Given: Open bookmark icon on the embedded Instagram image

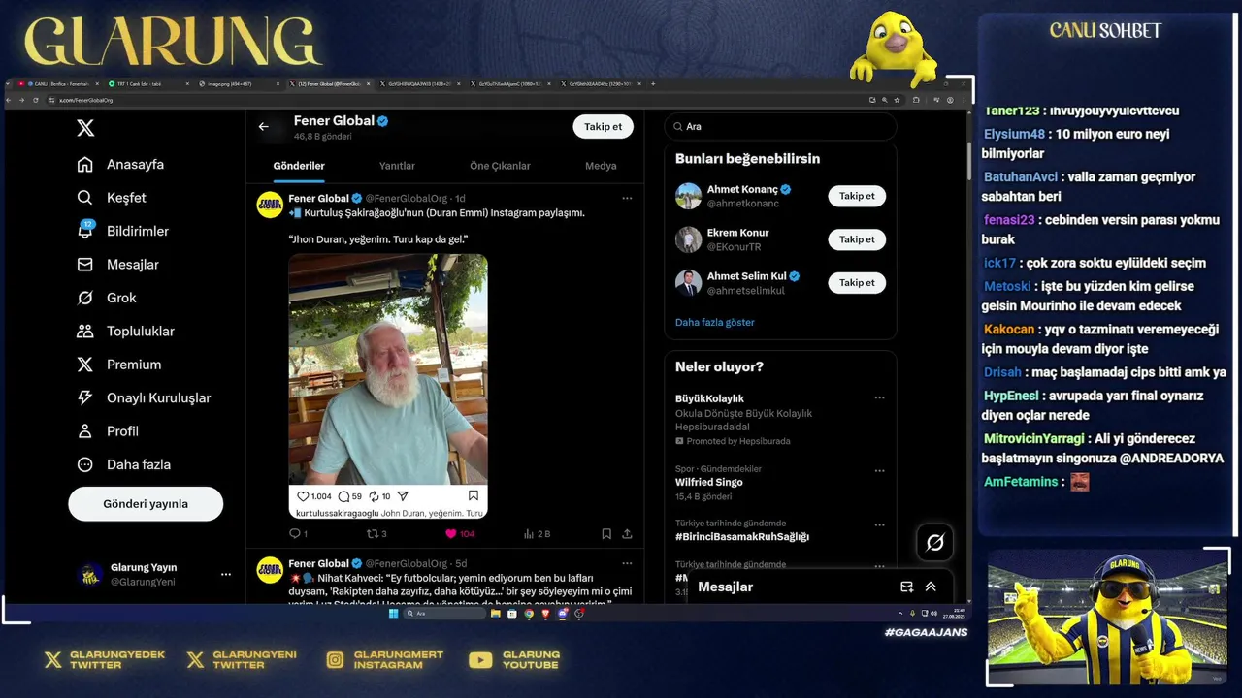Looking at the screenshot, I should point(474,495).
